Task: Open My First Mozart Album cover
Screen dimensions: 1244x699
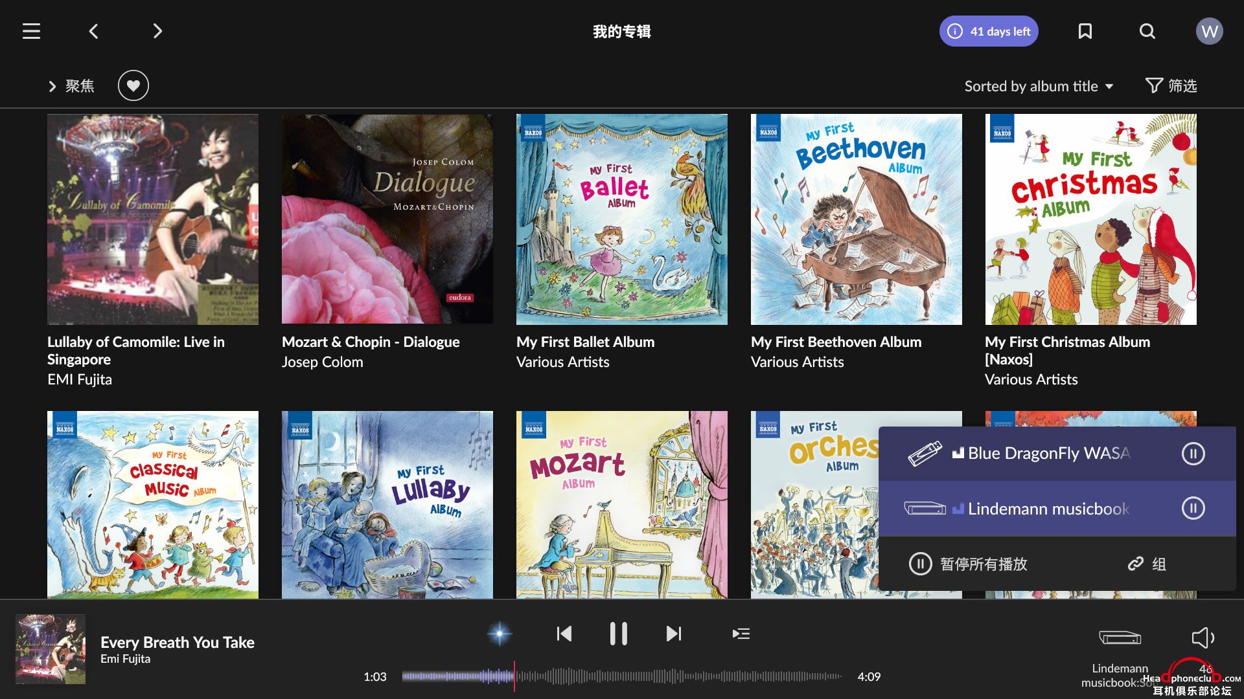Action: [622, 505]
